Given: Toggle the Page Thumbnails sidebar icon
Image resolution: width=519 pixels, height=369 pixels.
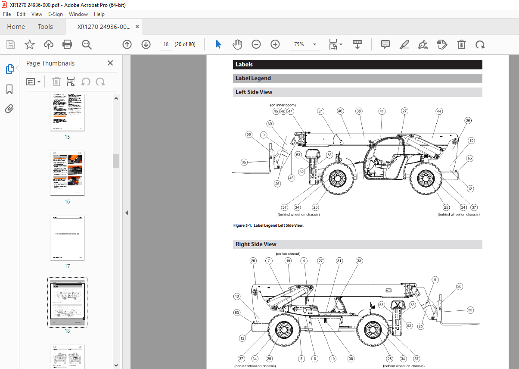Looking at the screenshot, I should tap(9, 69).
